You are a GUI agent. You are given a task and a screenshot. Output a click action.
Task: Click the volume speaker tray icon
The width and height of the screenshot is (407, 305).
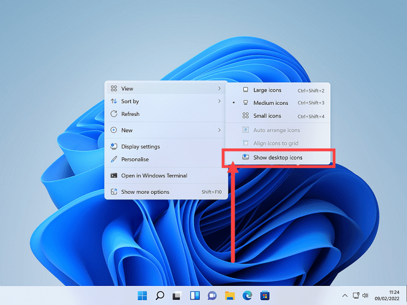click(365, 295)
